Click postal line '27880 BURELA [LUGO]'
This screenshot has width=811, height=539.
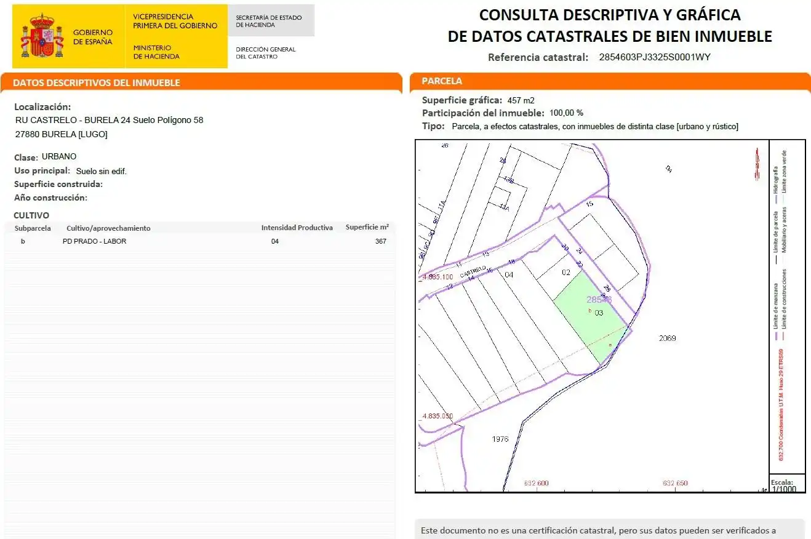(x=61, y=134)
